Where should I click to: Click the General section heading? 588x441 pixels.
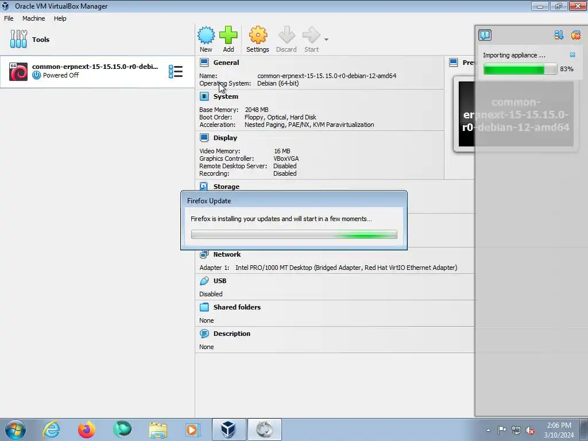click(226, 63)
